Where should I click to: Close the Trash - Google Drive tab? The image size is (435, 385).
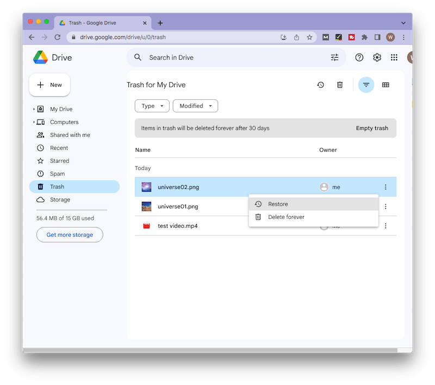145,23
